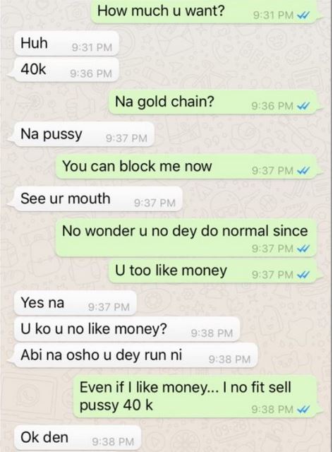This screenshot has width=333, height=452.
Task: Tap the 'Yes na' received message
Action: [x=75, y=303]
